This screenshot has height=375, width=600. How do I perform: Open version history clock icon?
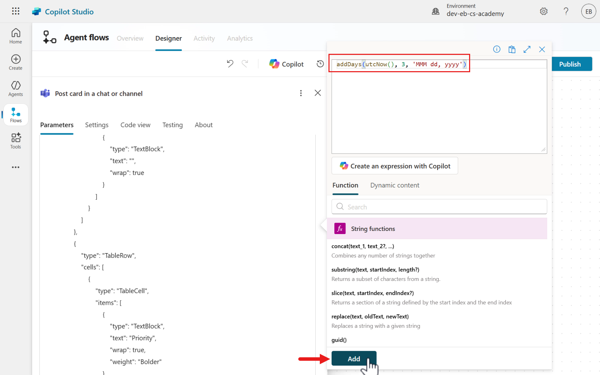click(320, 64)
